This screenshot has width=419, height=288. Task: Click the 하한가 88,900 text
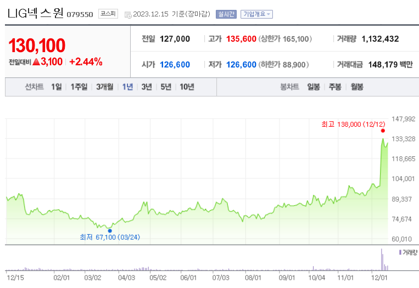click(x=283, y=65)
